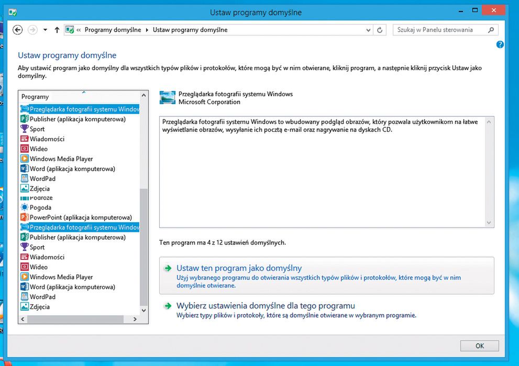
Task: Click green arrow beside Ustaw ten program
Action: pos(168,268)
